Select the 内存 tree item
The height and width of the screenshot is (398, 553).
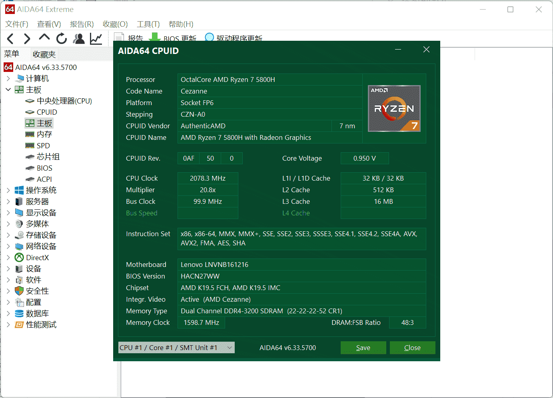tap(44, 134)
